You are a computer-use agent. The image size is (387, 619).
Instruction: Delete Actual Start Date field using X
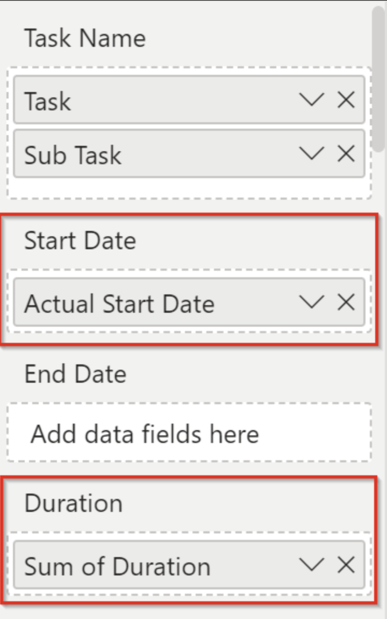tap(346, 303)
